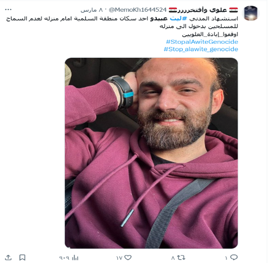The height and width of the screenshot is (263, 268).
Task: Click the repost count ٨
Action: 173,258
